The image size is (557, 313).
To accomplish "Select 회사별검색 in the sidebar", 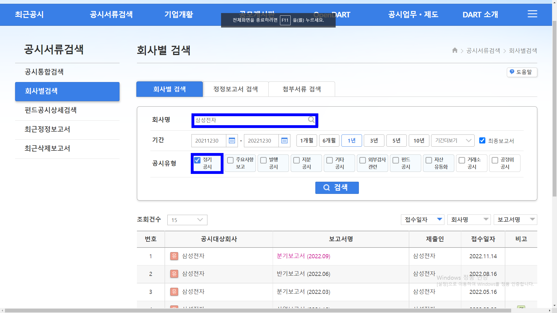I will 67,91.
